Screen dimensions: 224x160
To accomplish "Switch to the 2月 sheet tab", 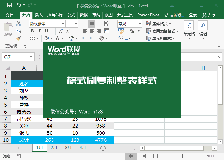I will 54,148.
